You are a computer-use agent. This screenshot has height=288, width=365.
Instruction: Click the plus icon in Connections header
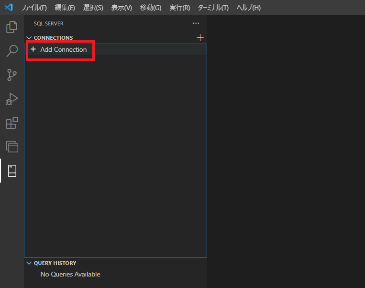200,37
